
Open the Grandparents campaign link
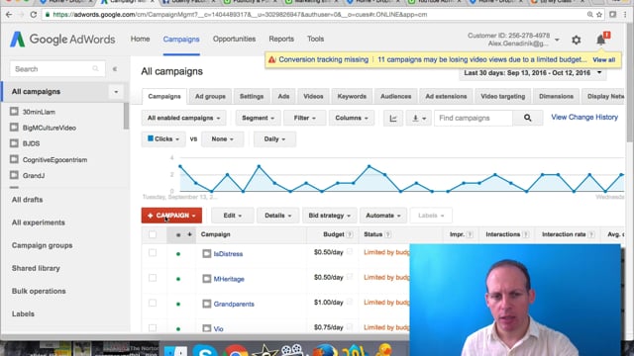pyautogui.click(x=234, y=304)
